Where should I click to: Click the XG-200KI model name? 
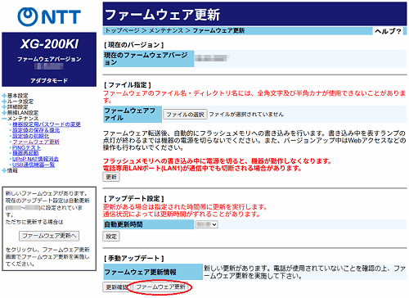pyautogui.click(x=49, y=44)
